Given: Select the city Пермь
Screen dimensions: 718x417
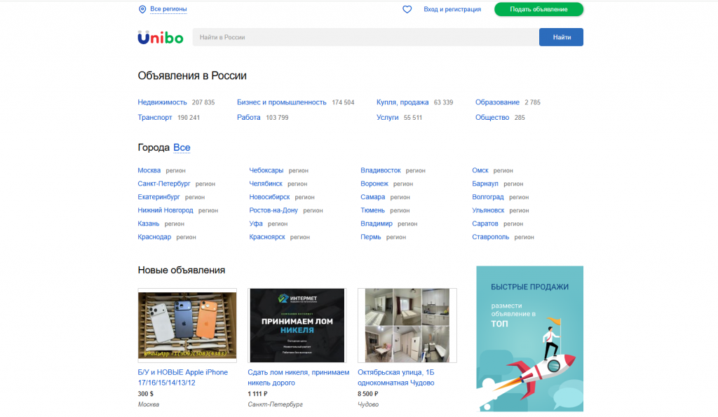Looking at the screenshot, I should pyautogui.click(x=370, y=237).
